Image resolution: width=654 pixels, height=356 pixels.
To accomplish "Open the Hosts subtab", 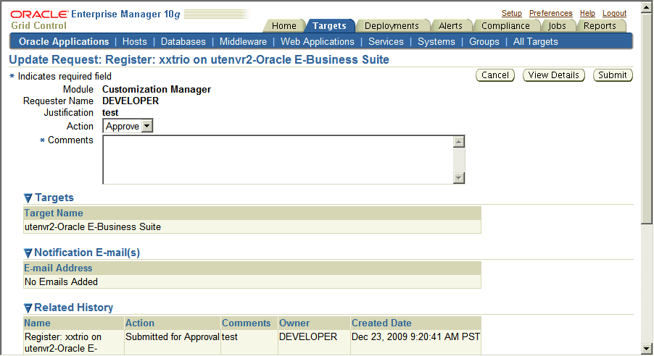I will point(135,42).
